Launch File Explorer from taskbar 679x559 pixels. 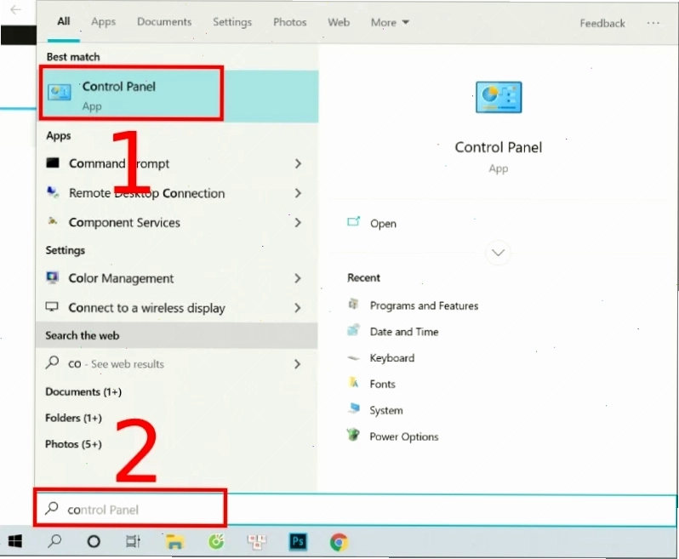[174, 542]
